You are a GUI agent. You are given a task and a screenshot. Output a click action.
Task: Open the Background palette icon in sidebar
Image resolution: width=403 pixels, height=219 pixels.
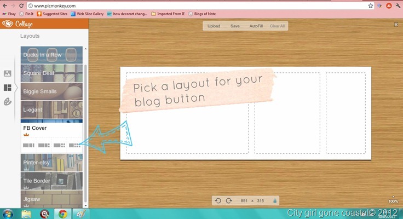pos(8,102)
